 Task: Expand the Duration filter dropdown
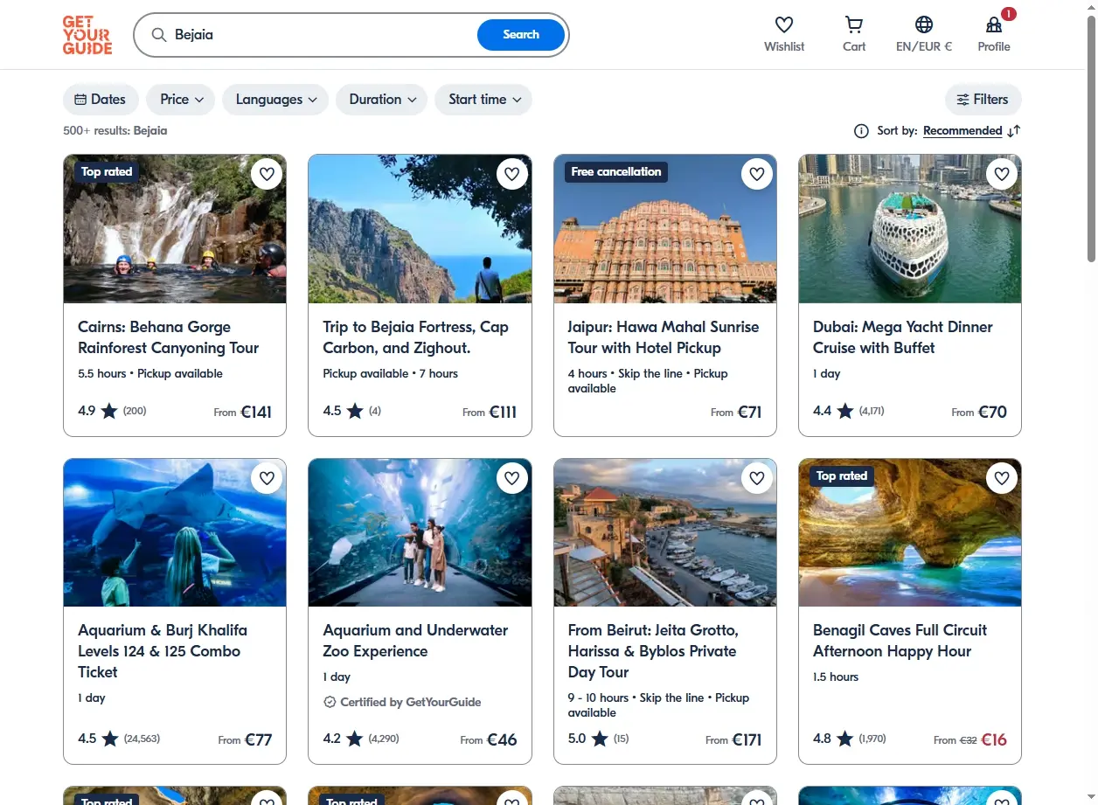(x=381, y=100)
